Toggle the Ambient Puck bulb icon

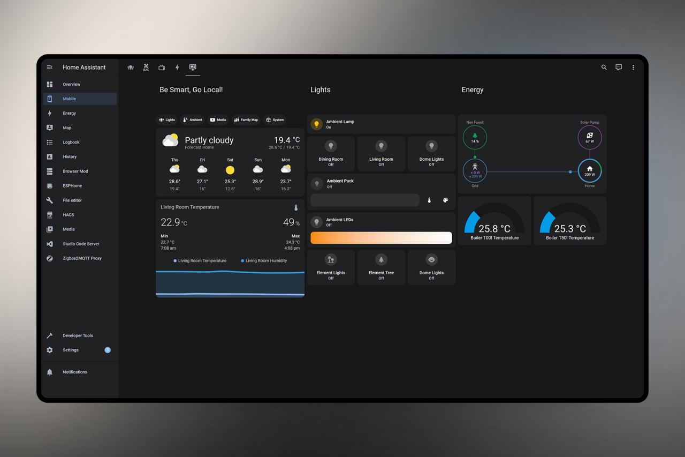(x=317, y=184)
